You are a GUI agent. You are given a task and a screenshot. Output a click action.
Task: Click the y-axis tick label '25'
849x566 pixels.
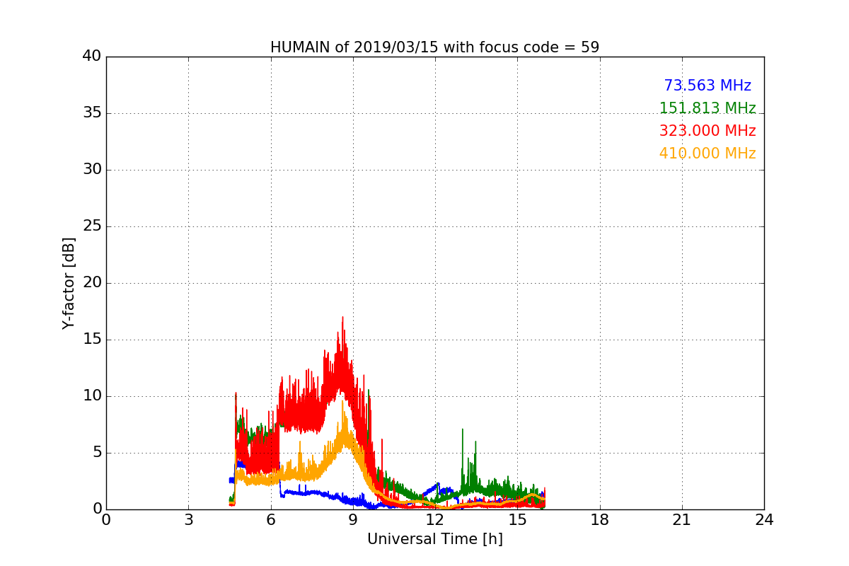[x=92, y=226]
